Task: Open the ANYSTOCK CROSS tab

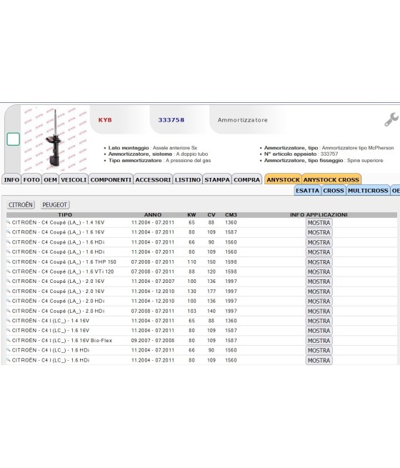Action: 331,179
